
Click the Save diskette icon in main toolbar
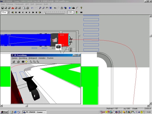2,8
